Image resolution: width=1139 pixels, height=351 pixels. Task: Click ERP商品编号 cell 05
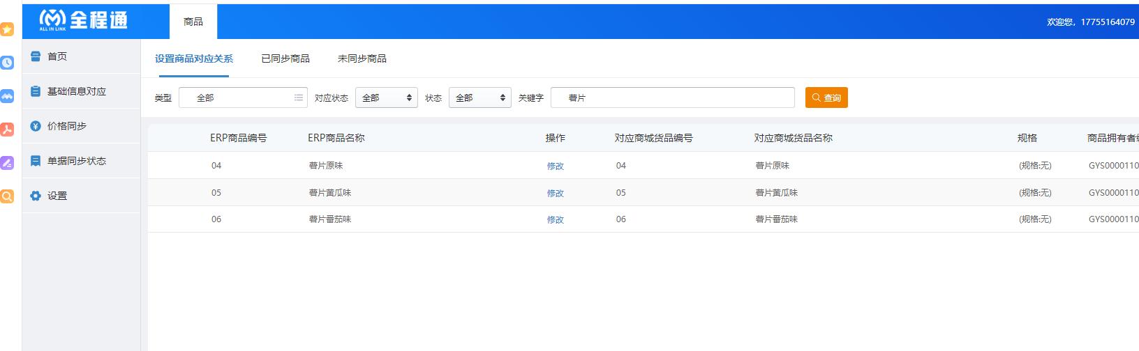(x=216, y=193)
